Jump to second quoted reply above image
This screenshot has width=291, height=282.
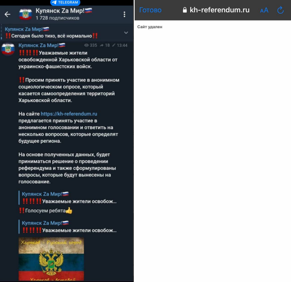point(69,227)
